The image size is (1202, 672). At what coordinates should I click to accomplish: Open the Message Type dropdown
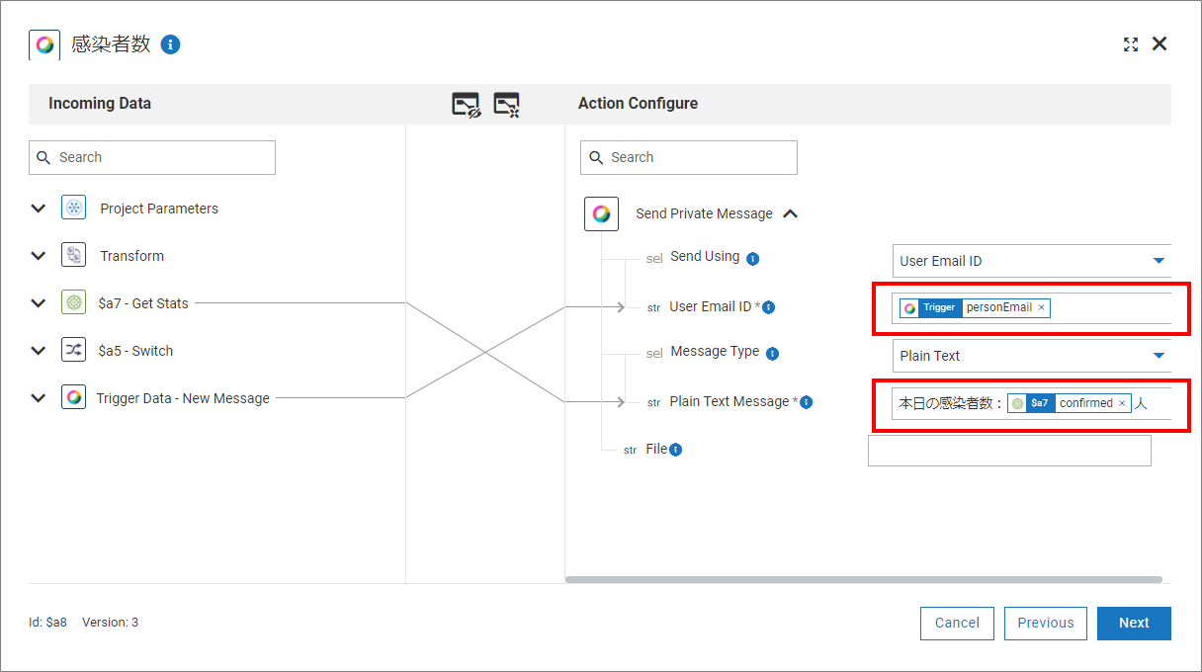point(1159,356)
